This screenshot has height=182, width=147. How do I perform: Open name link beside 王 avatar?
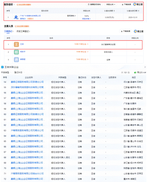(22, 44)
